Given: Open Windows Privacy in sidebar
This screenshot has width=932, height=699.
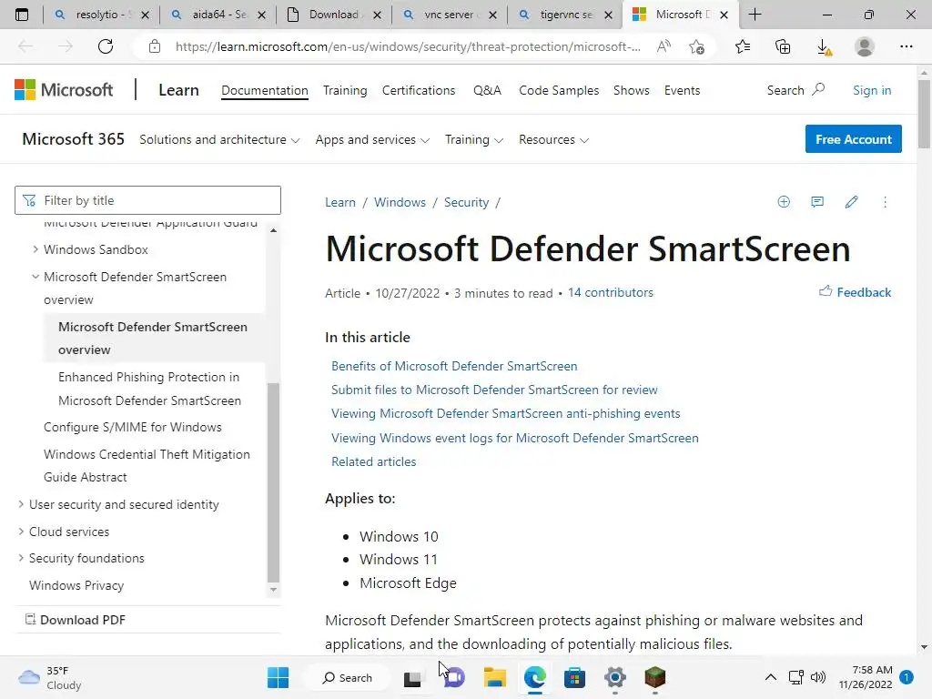Looking at the screenshot, I should (76, 585).
